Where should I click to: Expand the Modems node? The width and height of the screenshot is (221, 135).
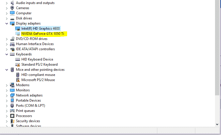coord(7,85)
